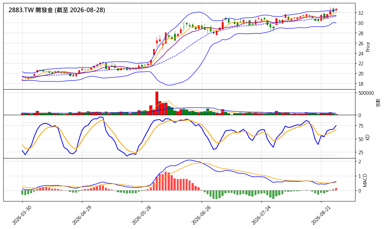
Task: Click the price tick value 26
Action: [361, 44]
